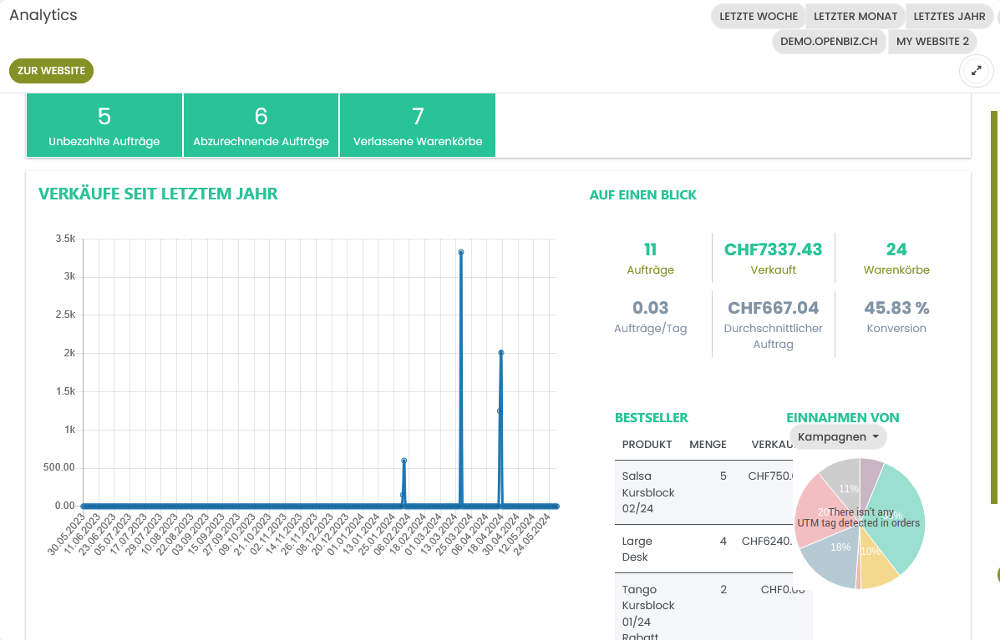The width and height of the screenshot is (1000, 640).
Task: Open the Unbezahlte Aufträge tile
Action: pyautogui.click(x=104, y=125)
